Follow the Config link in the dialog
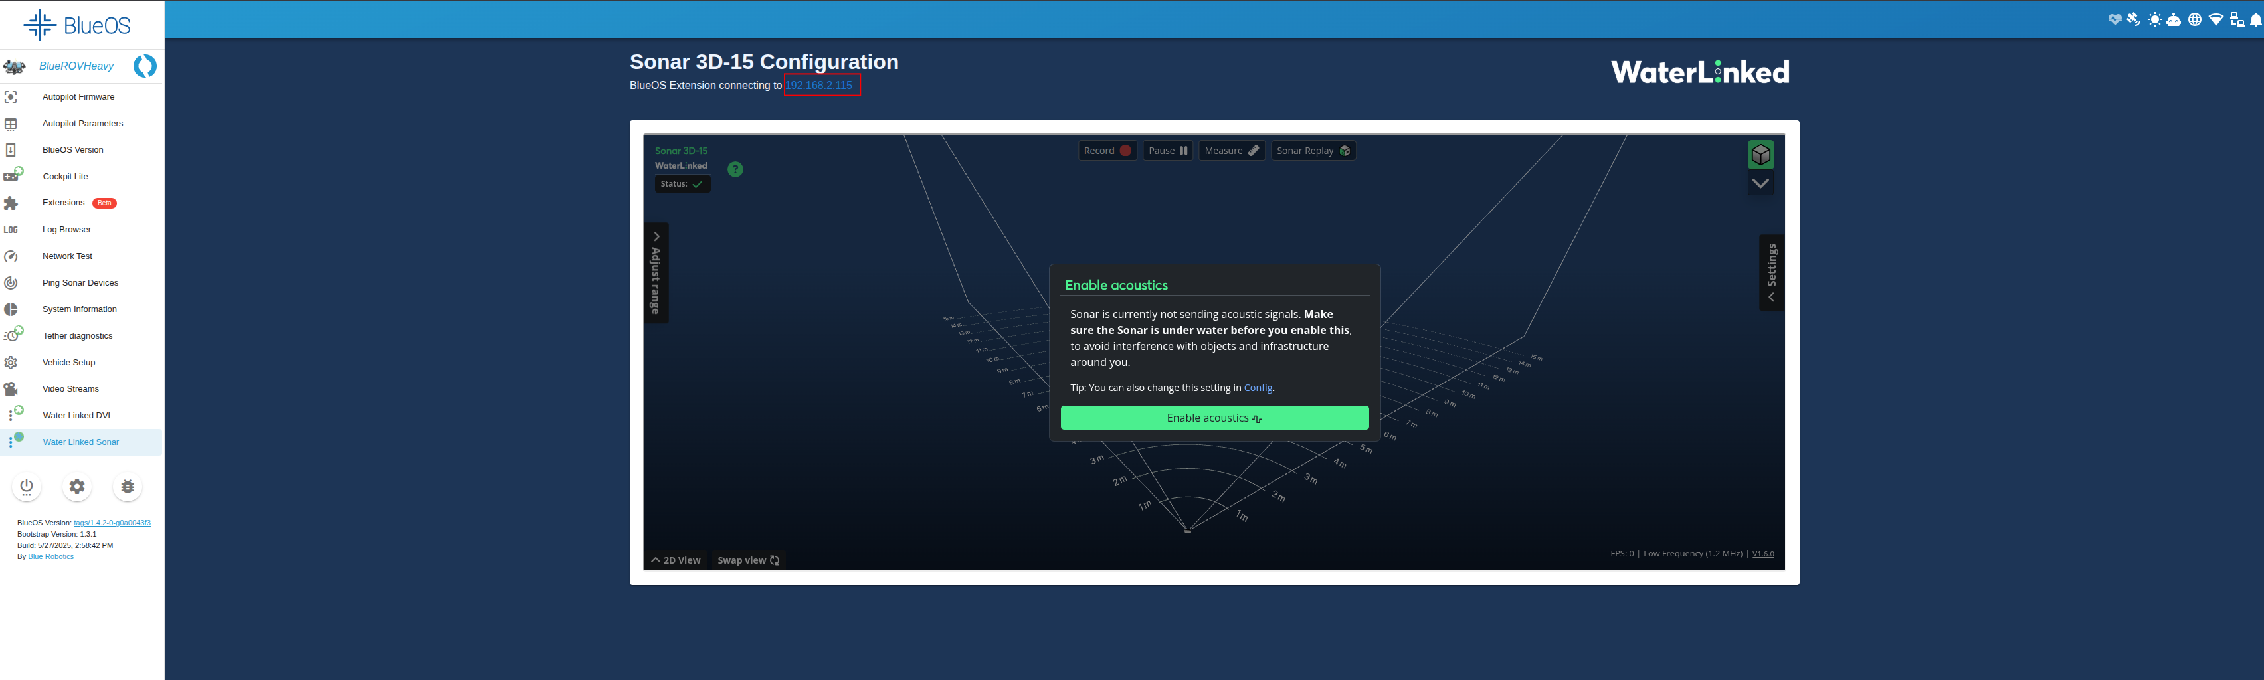Viewport: 2264px width, 680px height. click(1258, 388)
